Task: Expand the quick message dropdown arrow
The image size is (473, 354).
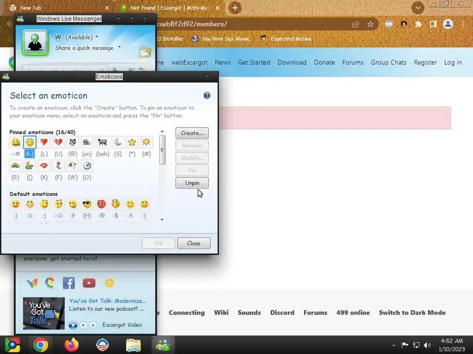Action: coord(120,47)
